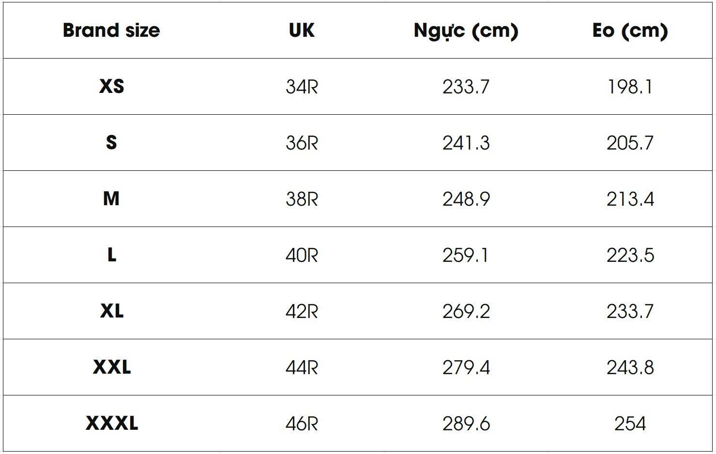Select waist value 243.8

coord(630,368)
